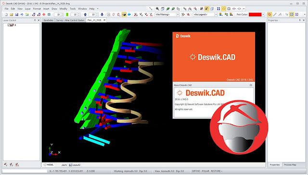Select the Properties bottom tab
This screenshot has width=308, height=175.
click(x=275, y=165)
